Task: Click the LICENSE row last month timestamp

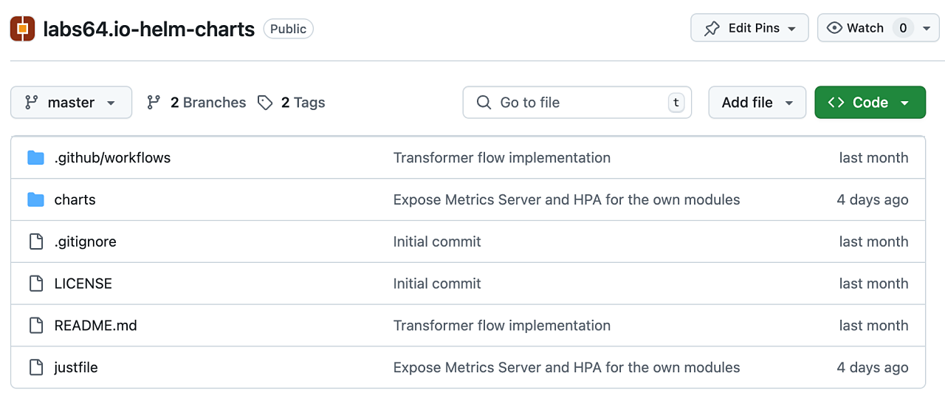Action: click(x=874, y=284)
